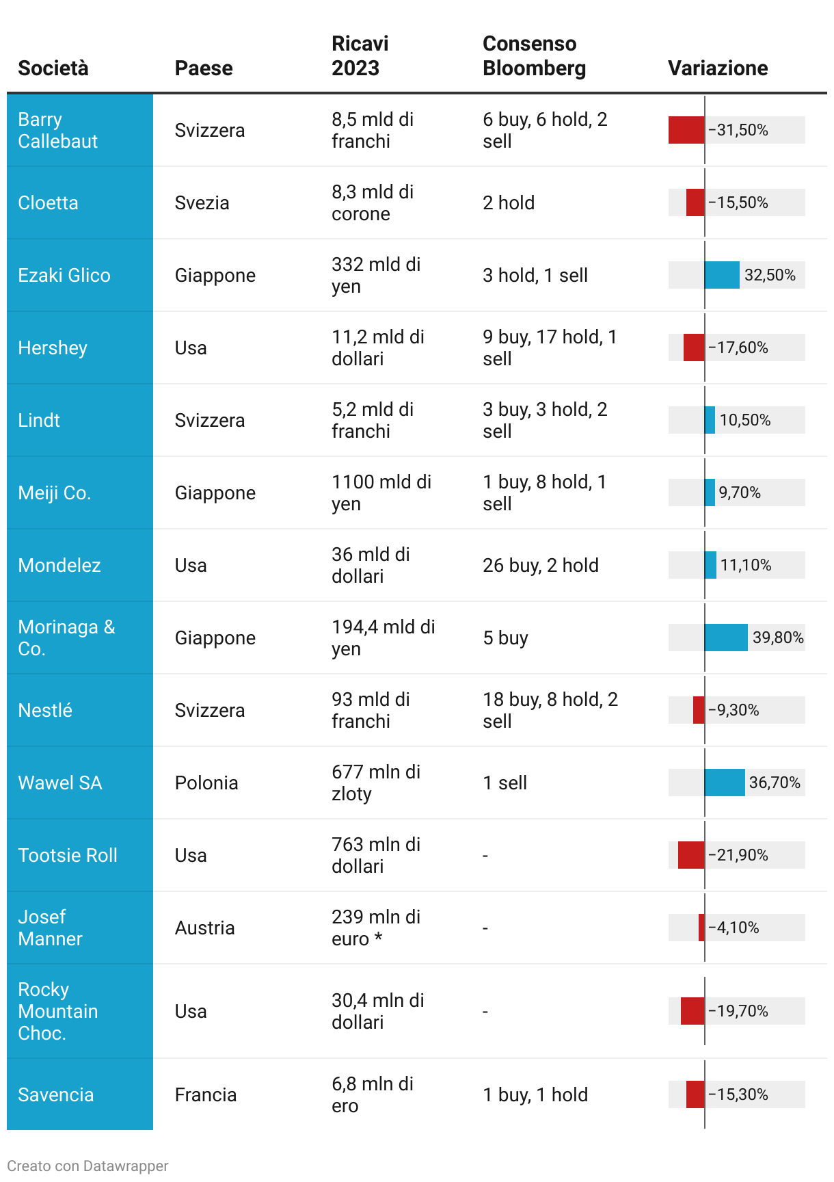
Task: Select the Mondelez 26 buy, 2 hold cell
Action: click(541, 565)
